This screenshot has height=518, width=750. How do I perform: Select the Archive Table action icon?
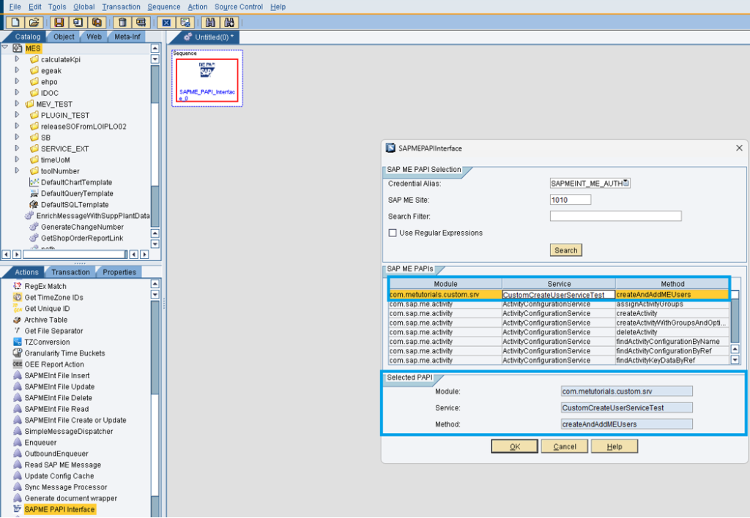(18, 320)
